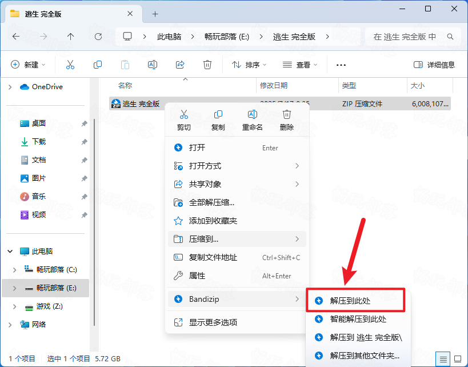This screenshot has width=468, height=367.
Task: Open 音乐 in the sidebar
Action: pyautogui.click(x=39, y=197)
